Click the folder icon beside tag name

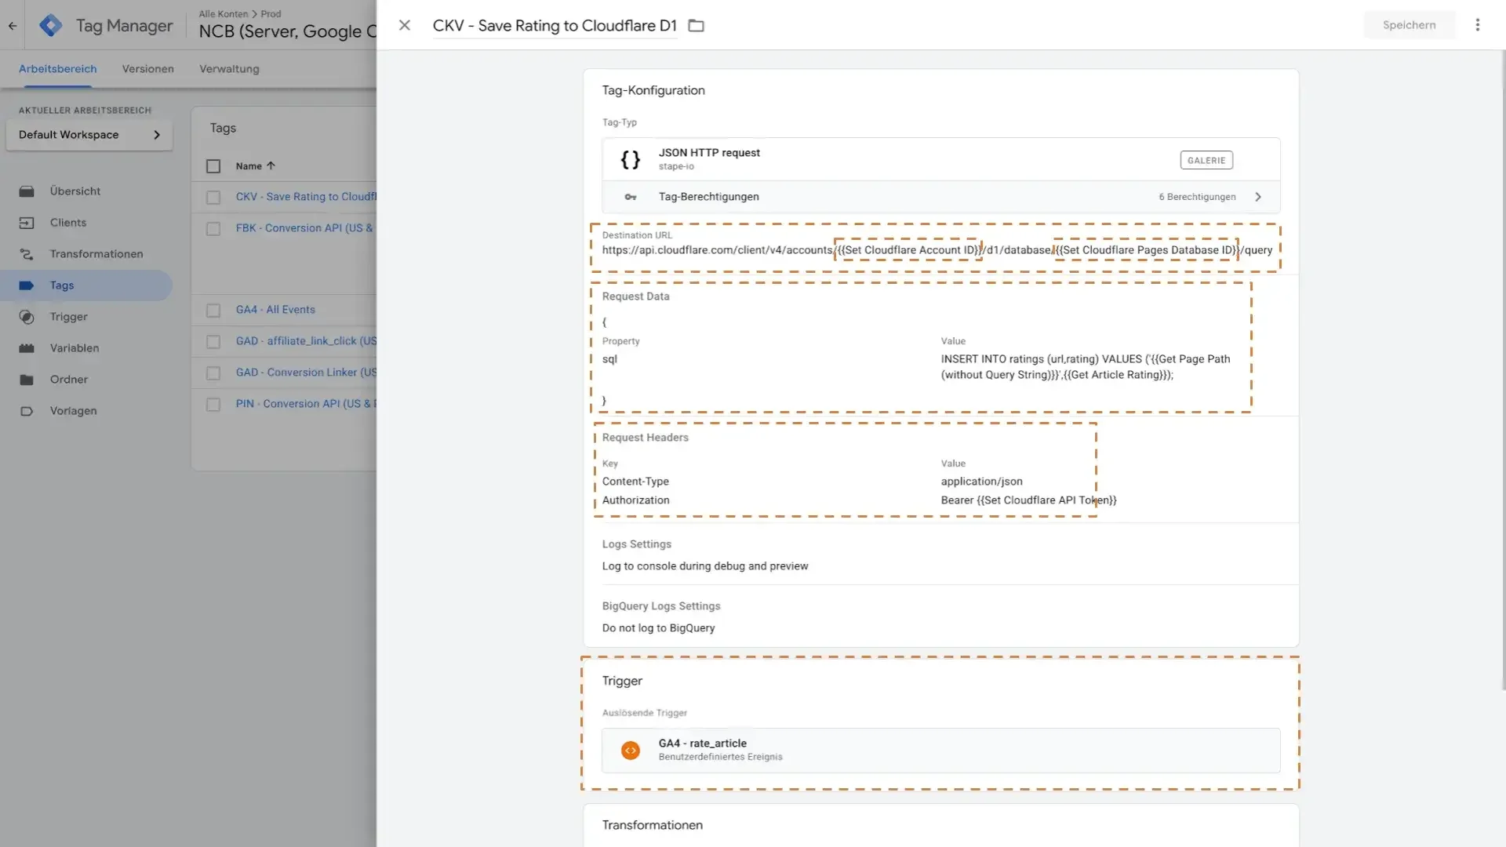point(696,26)
